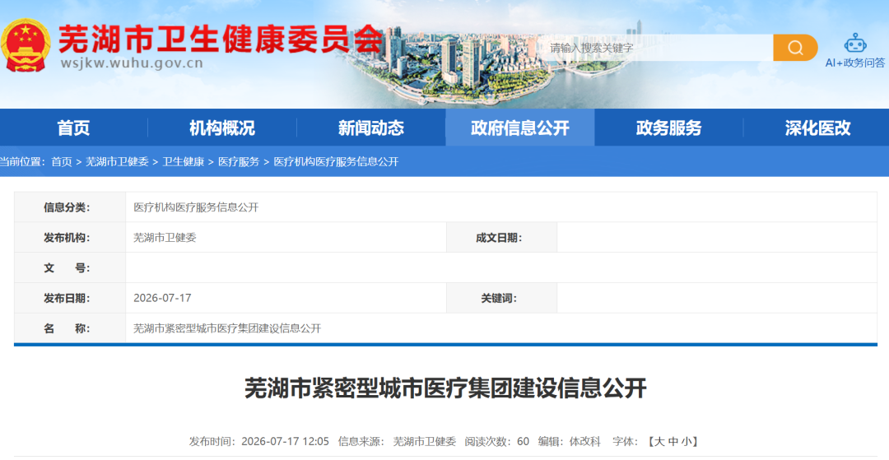Set font size to 大
This screenshot has width=889, height=460.
[x=660, y=441]
